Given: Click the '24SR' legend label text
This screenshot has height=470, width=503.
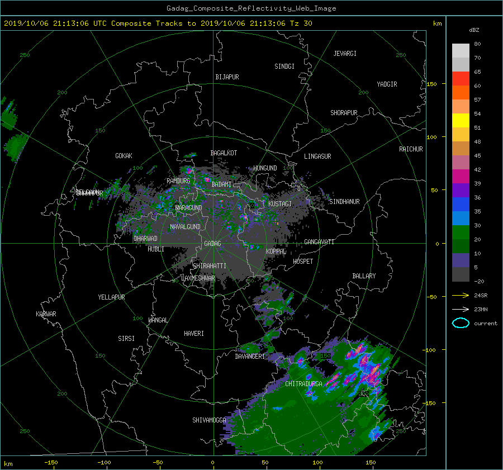Looking at the screenshot, I should 481,296.
